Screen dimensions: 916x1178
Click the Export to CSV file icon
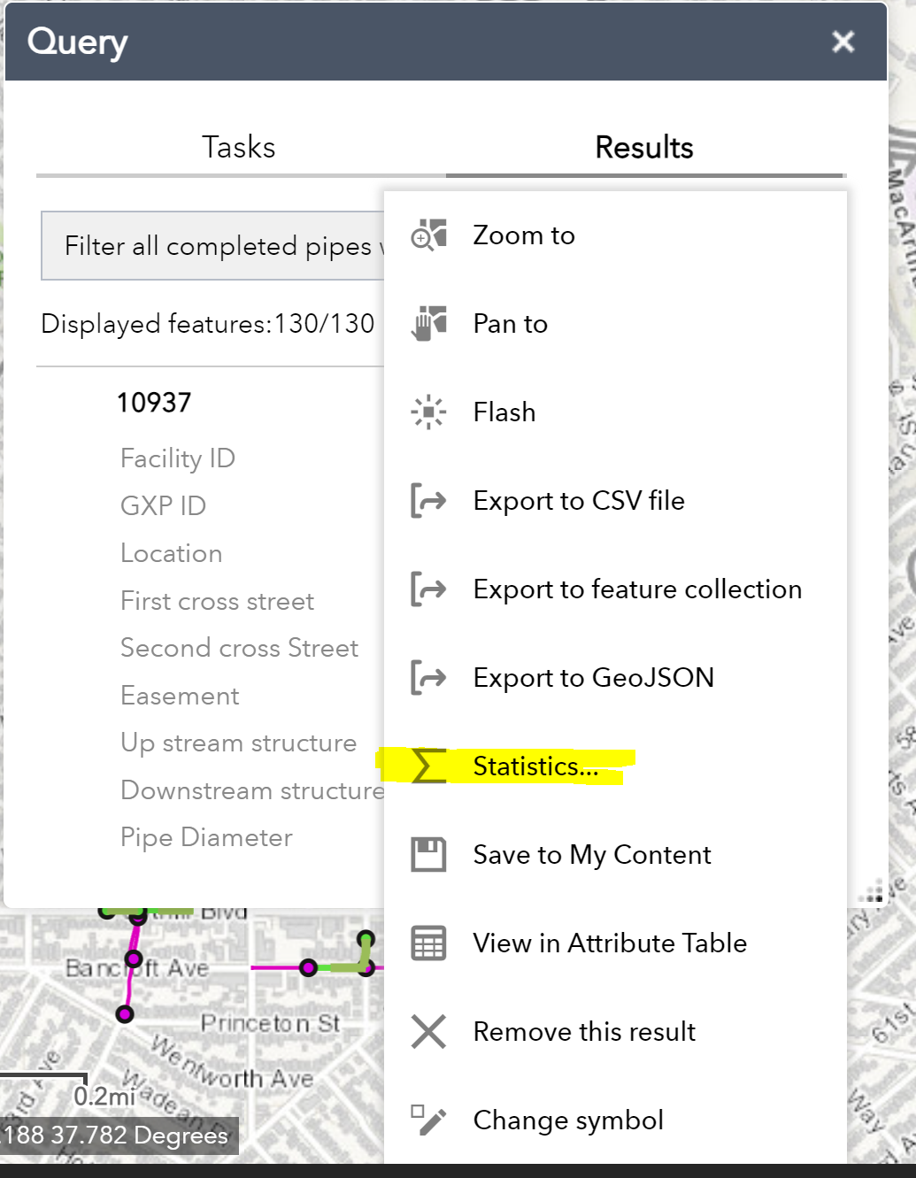coord(427,500)
